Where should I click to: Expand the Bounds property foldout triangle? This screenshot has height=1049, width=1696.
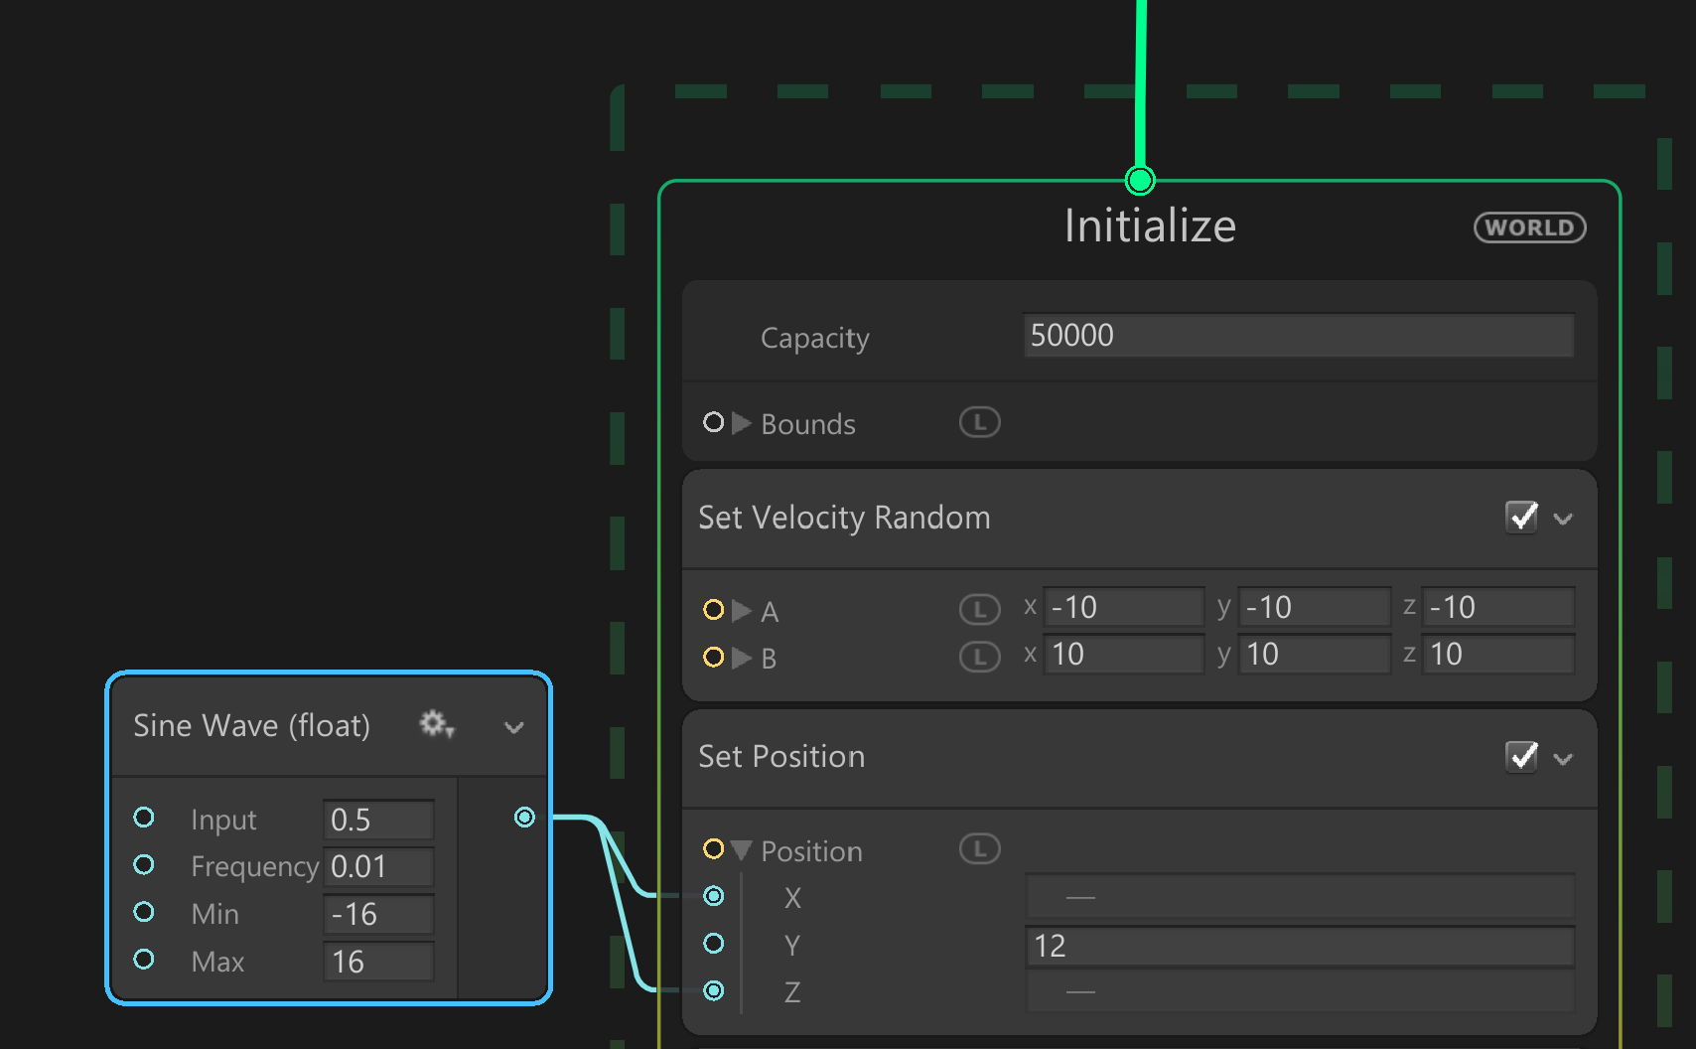coord(741,423)
